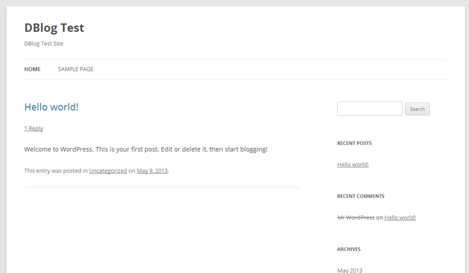Screen dimensions: 469x273
Task: Open the May 2013 archive link
Action: click(349, 270)
